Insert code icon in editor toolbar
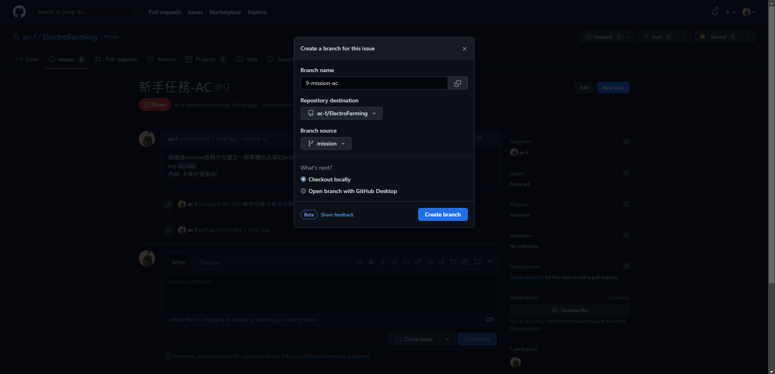The image size is (775, 374). [406, 262]
